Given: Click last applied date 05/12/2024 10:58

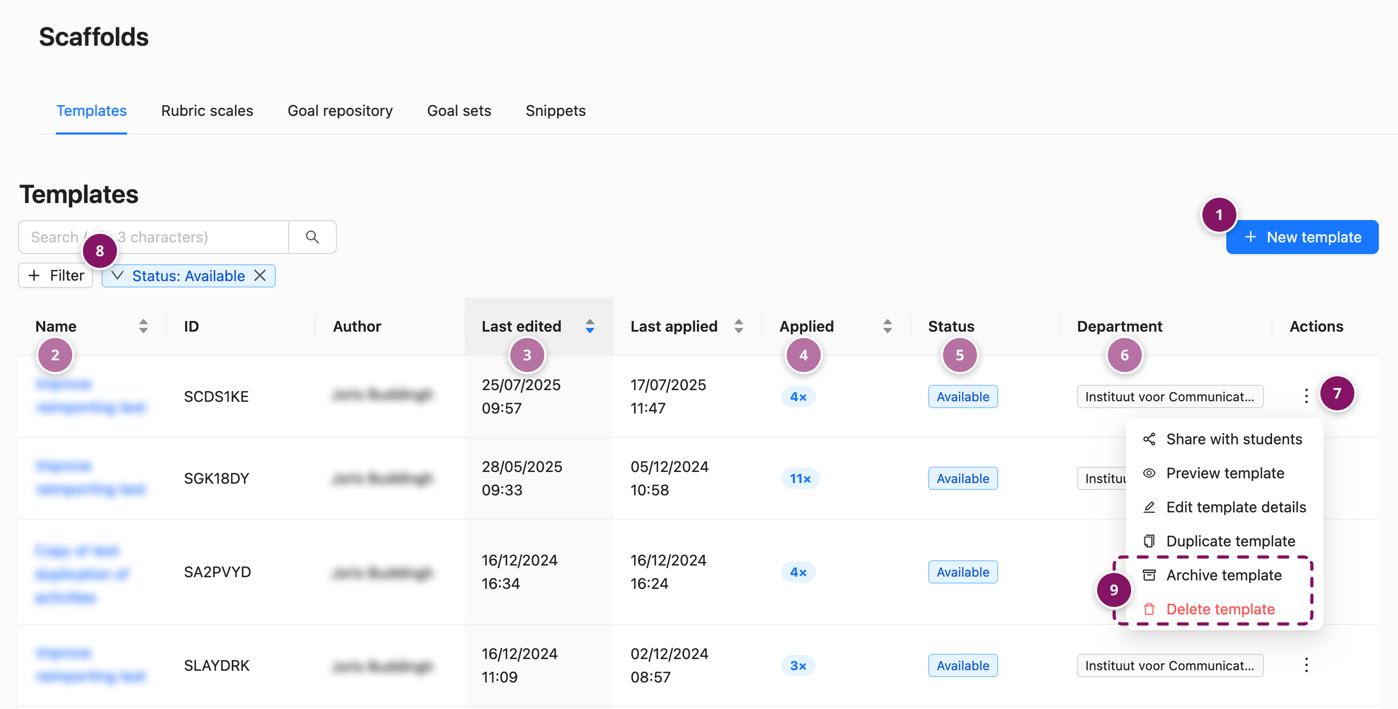Looking at the screenshot, I should tap(670, 478).
